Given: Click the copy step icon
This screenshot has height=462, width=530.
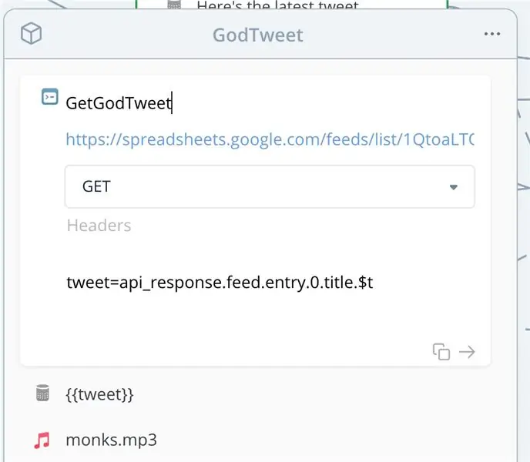Looking at the screenshot, I should pyautogui.click(x=441, y=352).
